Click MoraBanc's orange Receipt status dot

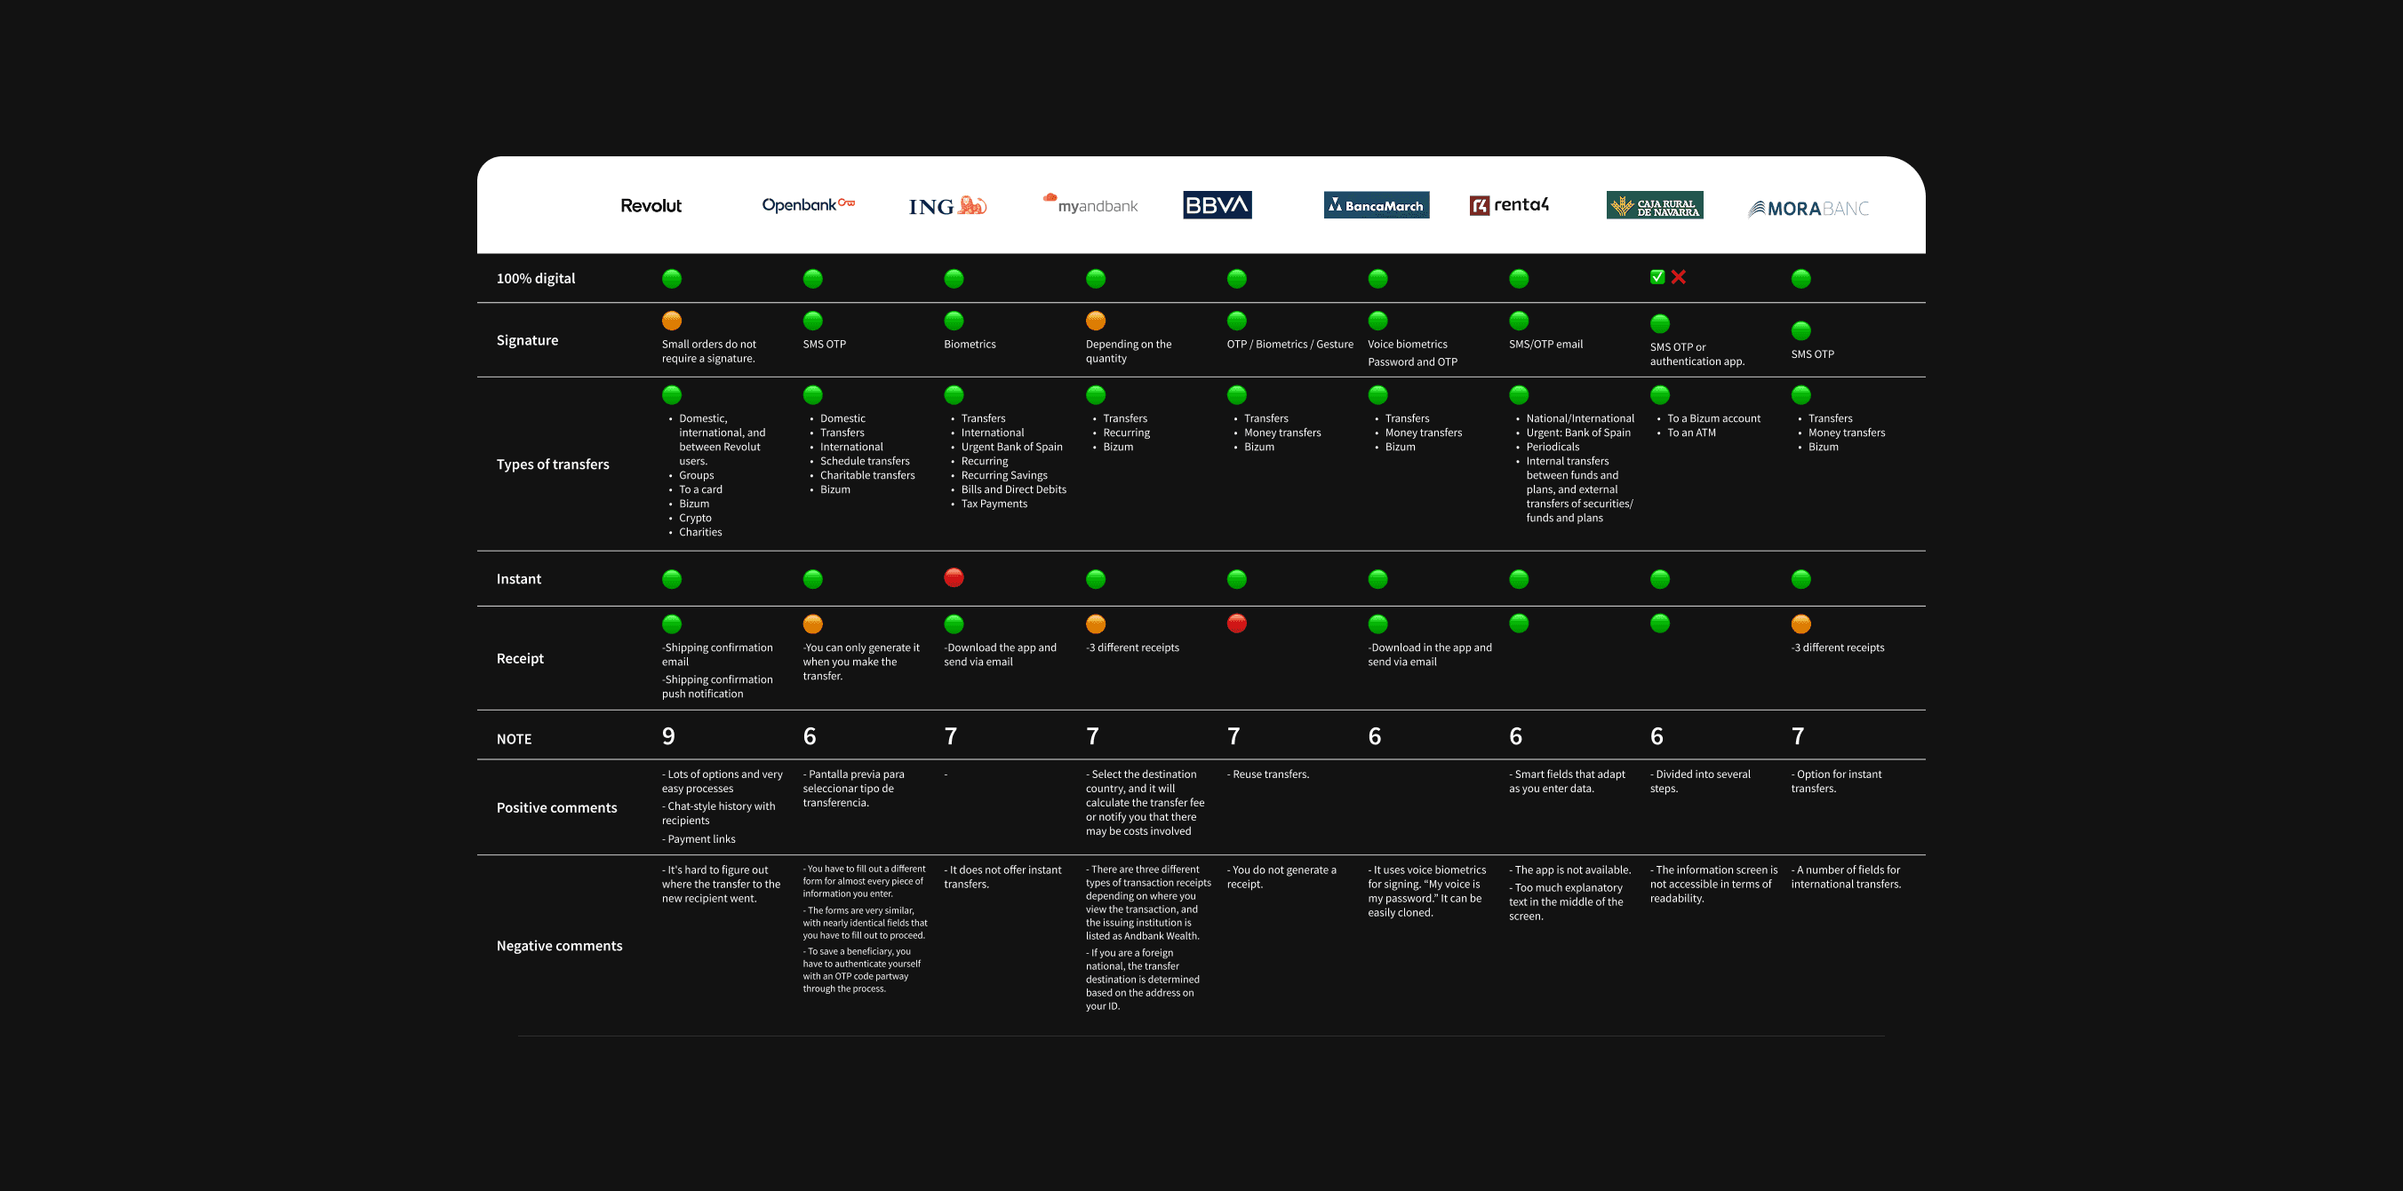point(1800,623)
